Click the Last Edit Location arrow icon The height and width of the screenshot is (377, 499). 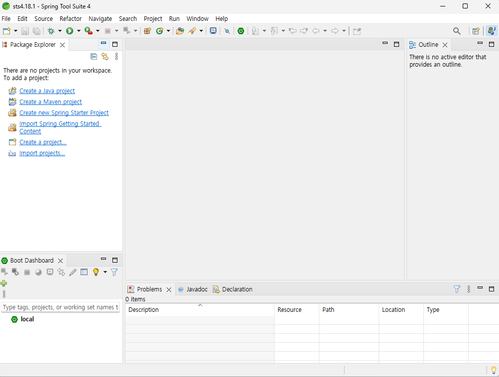[293, 31]
